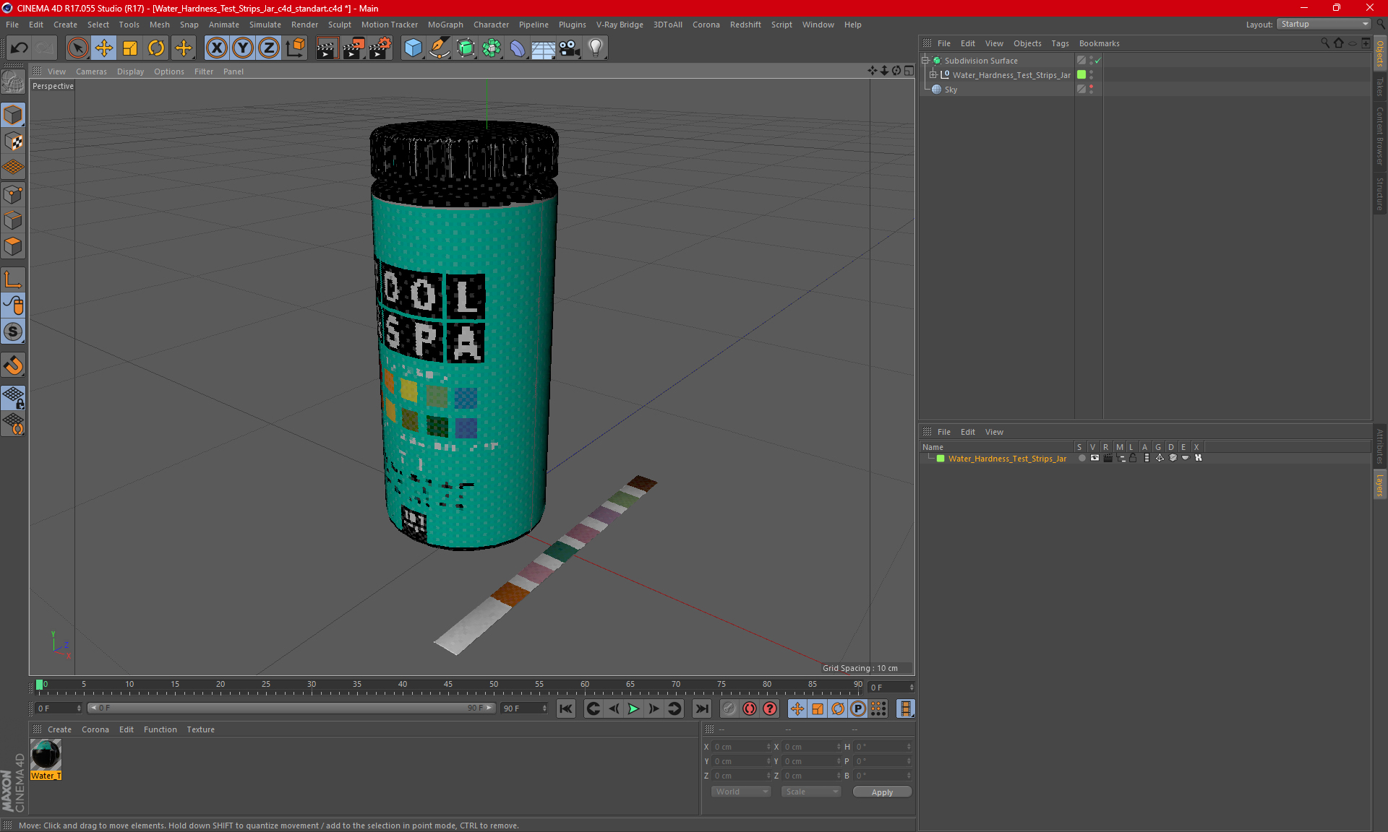Click the Floor environment icon
The height and width of the screenshot is (832, 1388).
(544, 48)
